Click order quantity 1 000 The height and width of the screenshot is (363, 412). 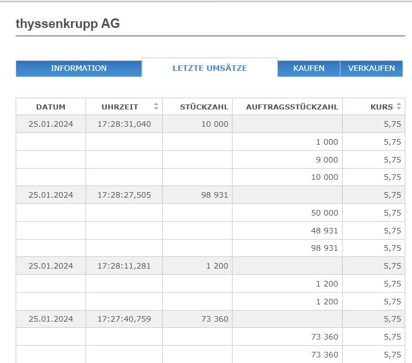click(327, 142)
